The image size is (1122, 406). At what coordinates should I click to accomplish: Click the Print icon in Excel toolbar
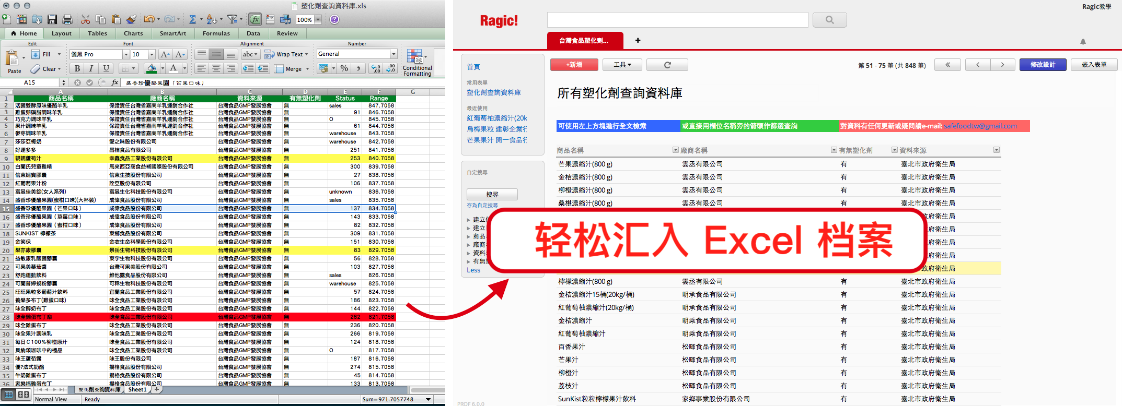click(67, 19)
